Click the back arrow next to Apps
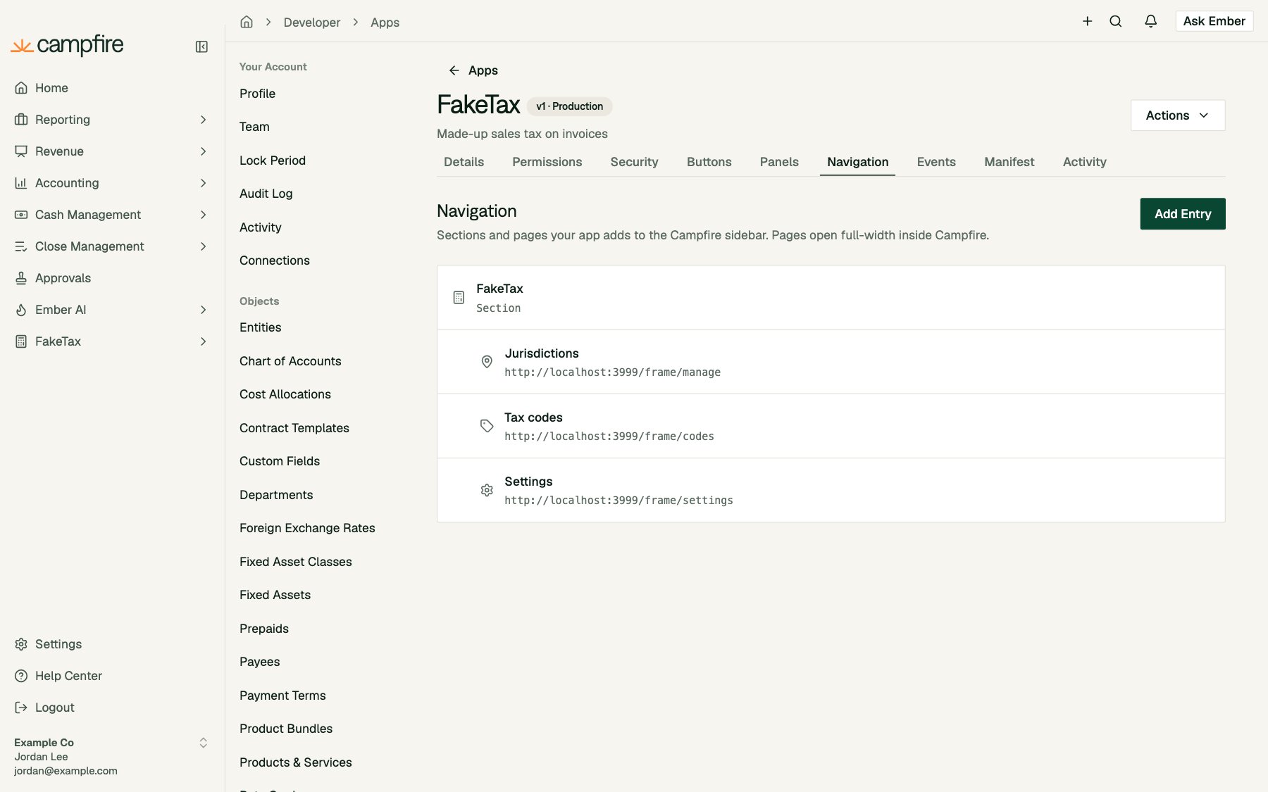This screenshot has width=1268, height=792. click(454, 70)
